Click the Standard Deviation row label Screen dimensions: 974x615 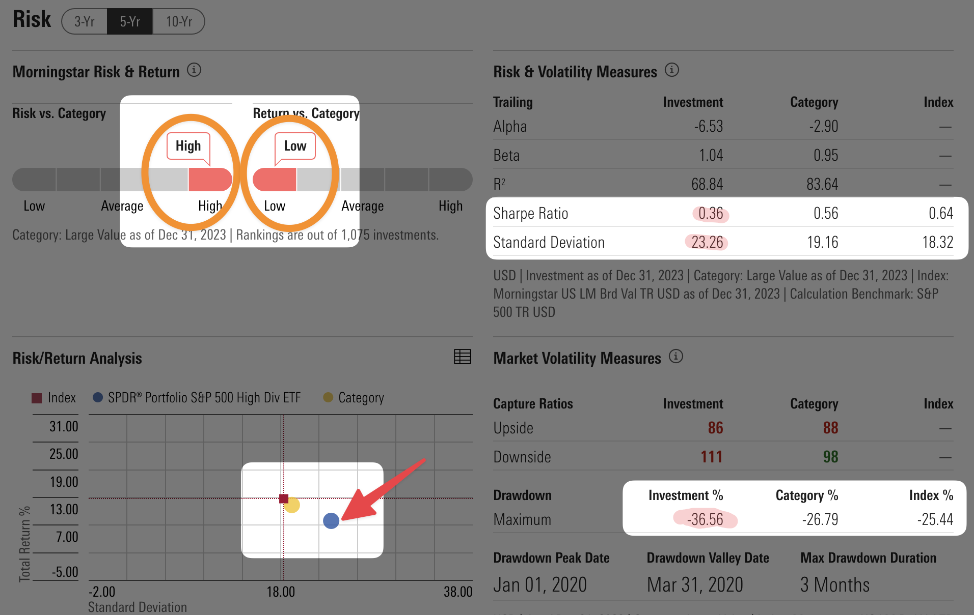coord(549,243)
